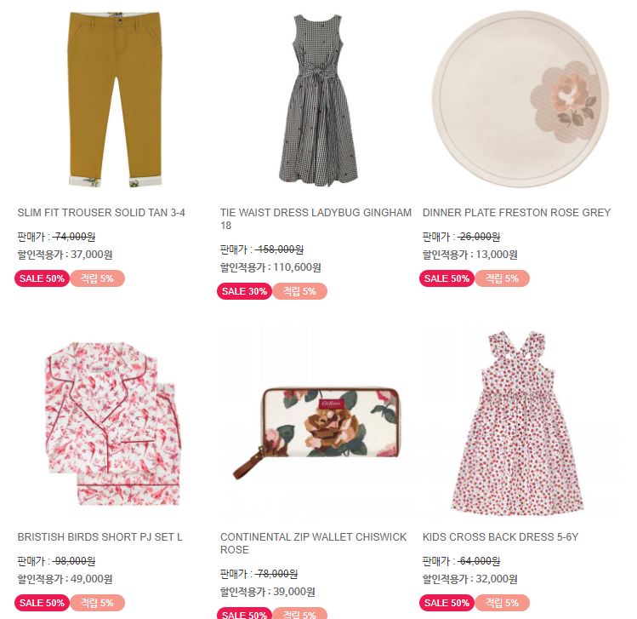Open SLIM FIT TROUSER SOLID TAN 3-4 link
This screenshot has width=637, height=619.
(101, 213)
